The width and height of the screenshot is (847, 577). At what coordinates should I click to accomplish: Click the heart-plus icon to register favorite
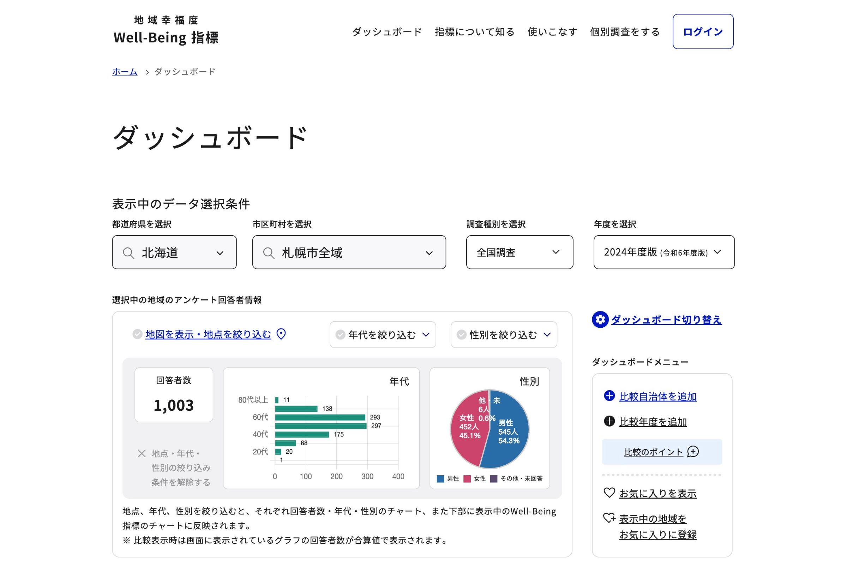(609, 518)
